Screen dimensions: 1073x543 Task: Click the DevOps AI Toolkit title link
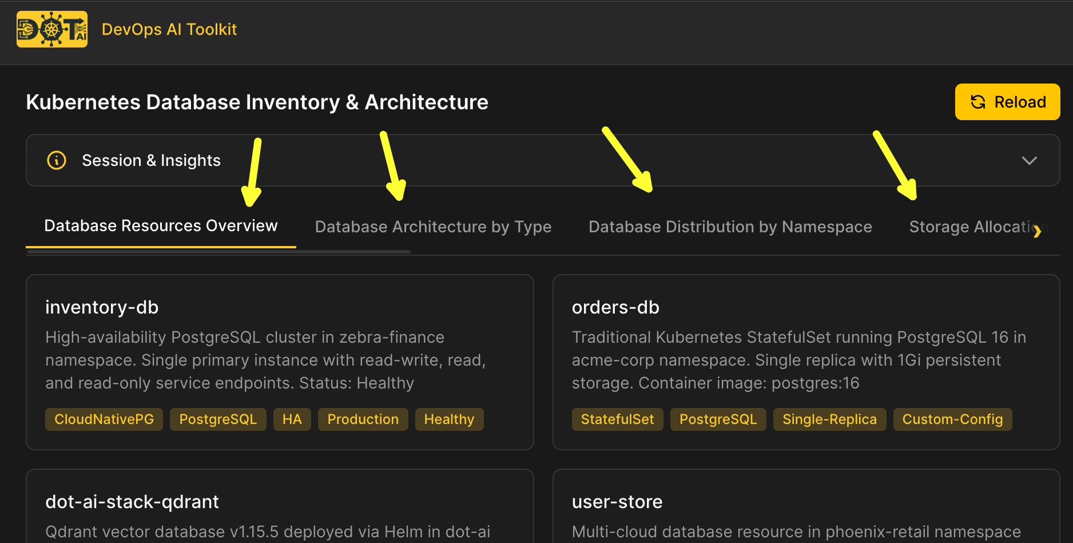169,29
